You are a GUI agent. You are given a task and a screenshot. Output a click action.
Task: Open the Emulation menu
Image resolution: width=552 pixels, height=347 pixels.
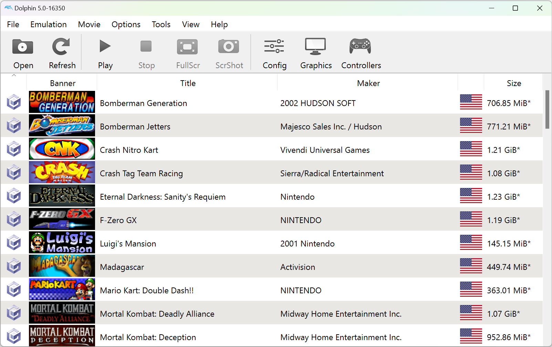pyautogui.click(x=49, y=24)
